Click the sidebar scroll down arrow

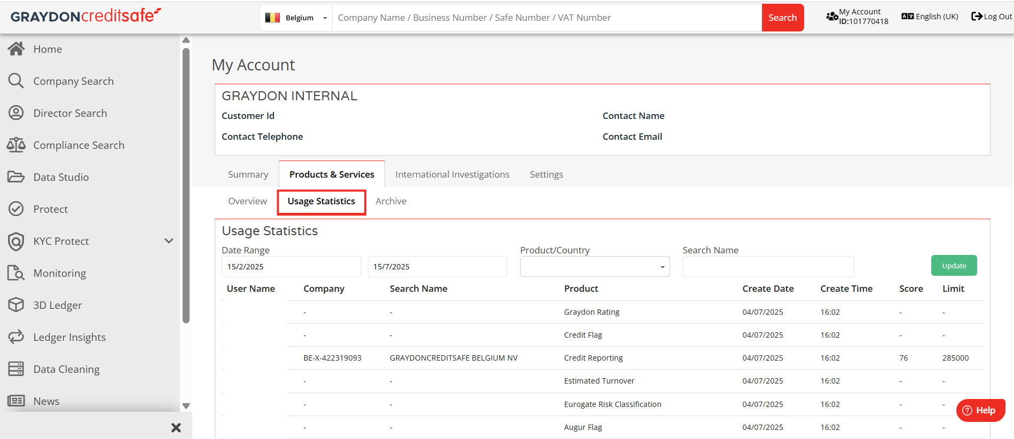pos(186,406)
